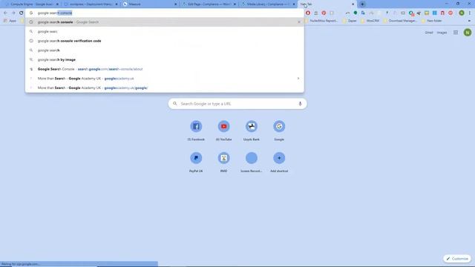
Task: Click the forward navigation arrow
Action: pos(13,13)
